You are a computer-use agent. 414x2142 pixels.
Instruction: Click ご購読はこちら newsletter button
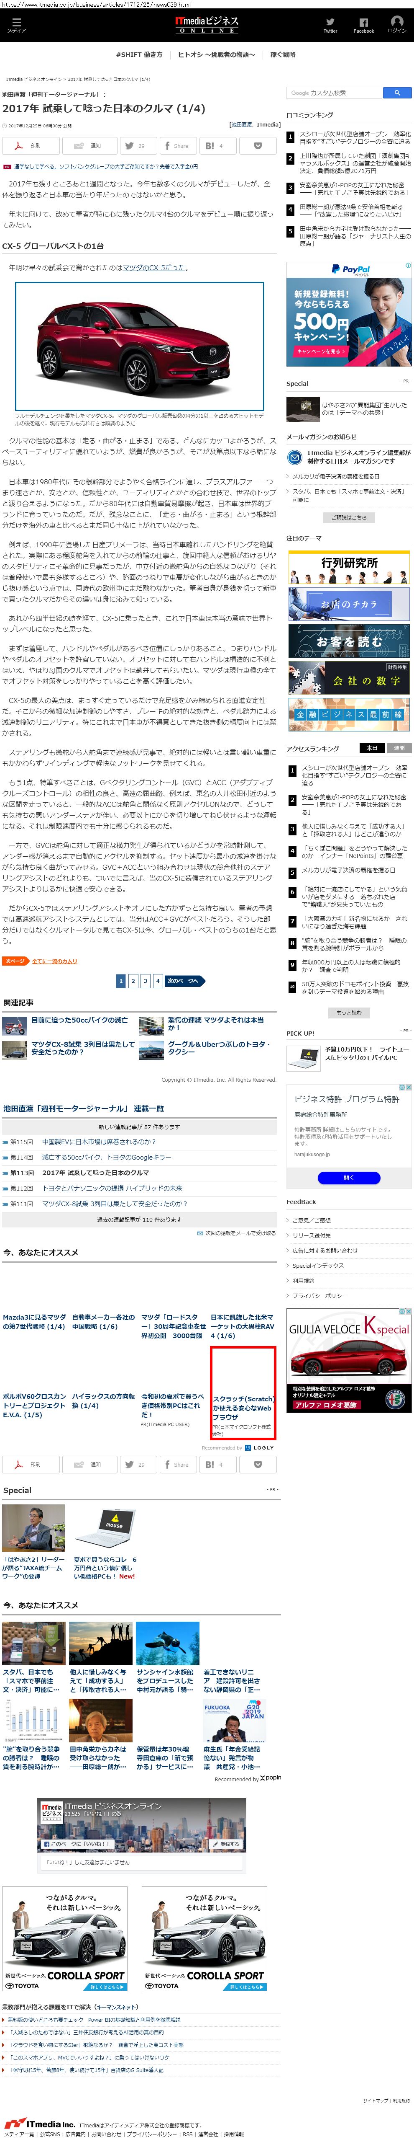click(x=348, y=517)
